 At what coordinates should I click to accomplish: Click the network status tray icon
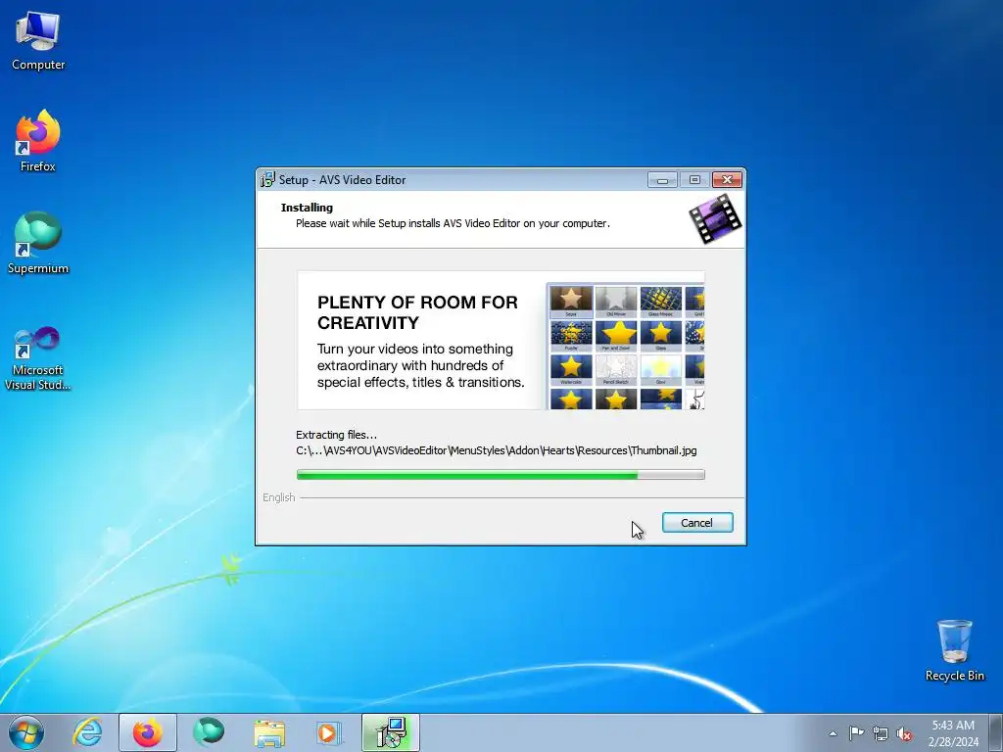[x=881, y=733]
